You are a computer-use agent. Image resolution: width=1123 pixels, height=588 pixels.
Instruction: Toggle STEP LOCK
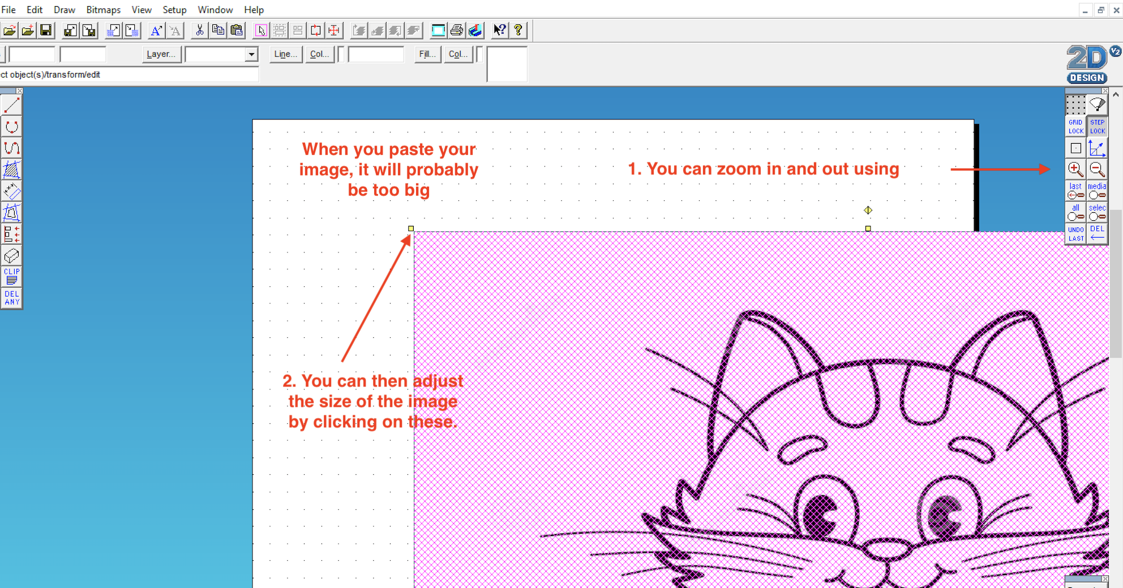[1097, 126]
